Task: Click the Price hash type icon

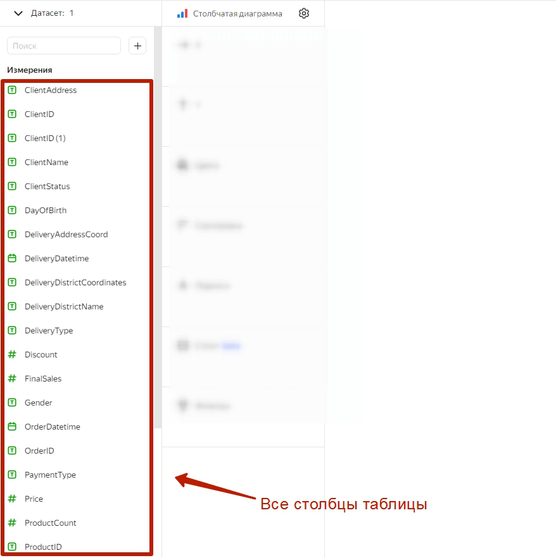Action: coord(12,499)
